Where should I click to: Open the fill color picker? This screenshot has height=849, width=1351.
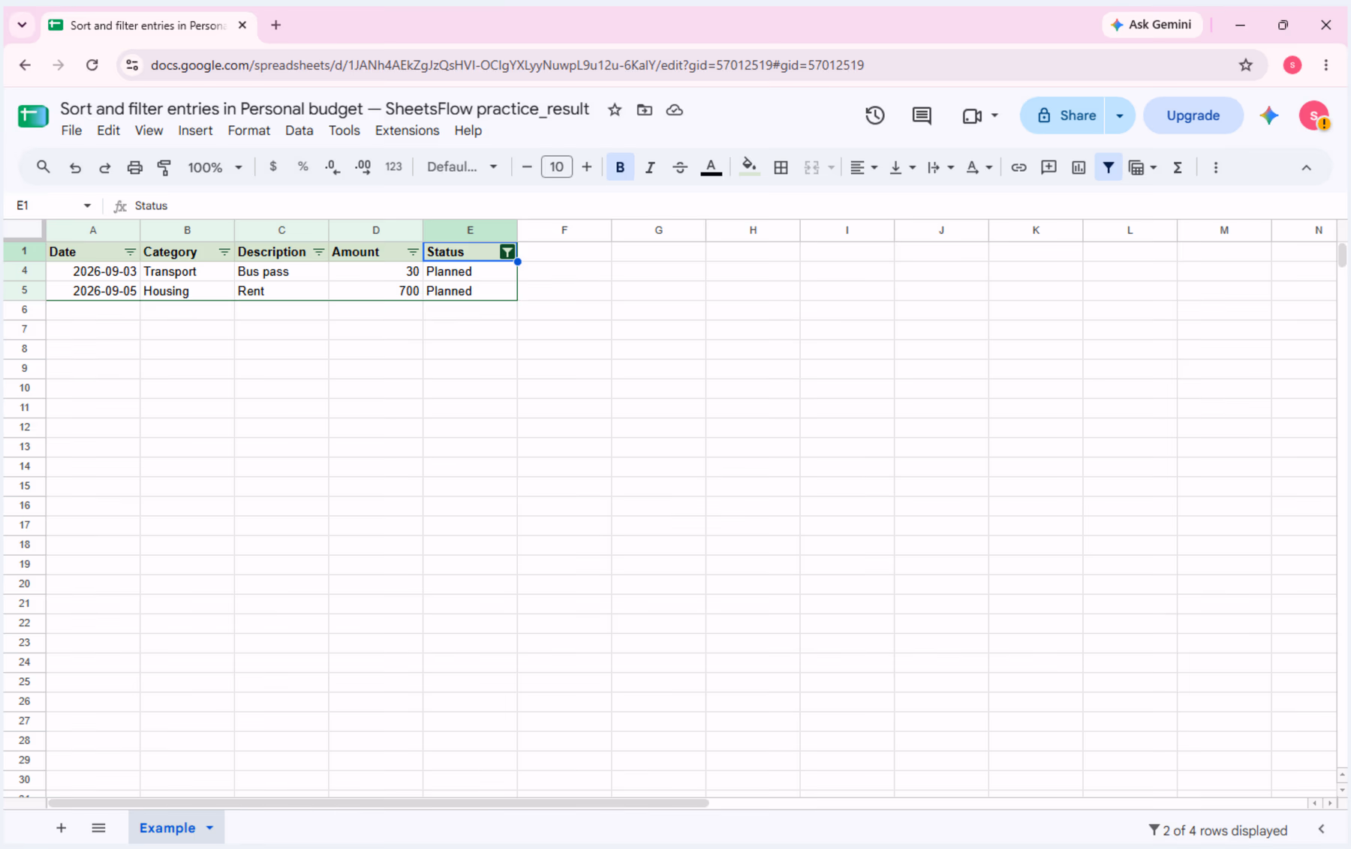748,167
